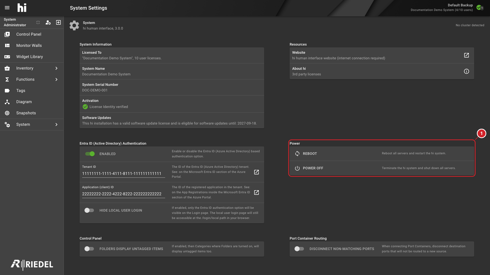Open Snapshots menu item
The image size is (490, 275).
(x=32, y=113)
